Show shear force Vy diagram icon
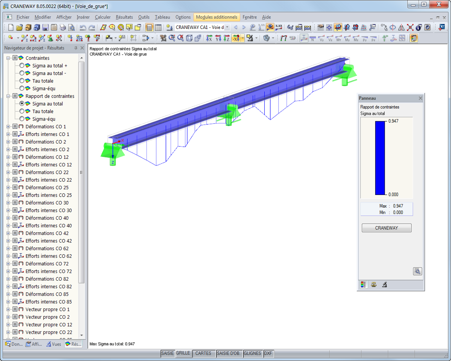451x361 pixels. pyautogui.click(x=321, y=38)
